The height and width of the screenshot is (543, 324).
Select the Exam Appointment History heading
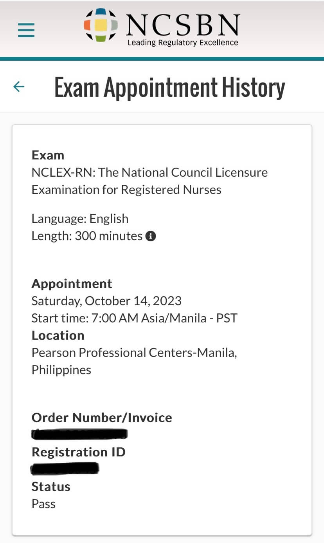(x=170, y=86)
